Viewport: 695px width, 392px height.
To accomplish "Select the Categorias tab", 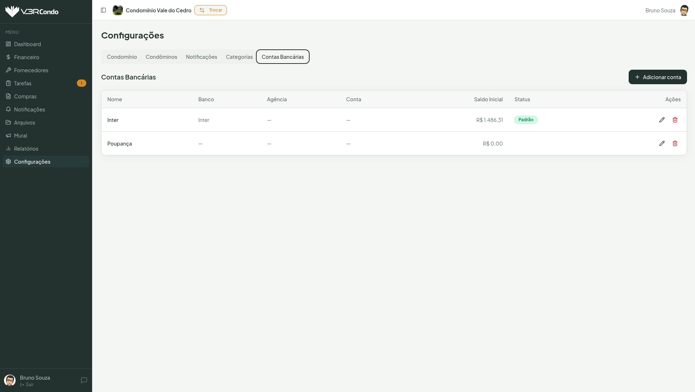I will [239, 57].
